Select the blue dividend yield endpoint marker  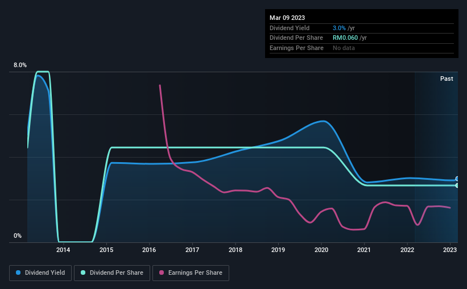click(x=457, y=179)
